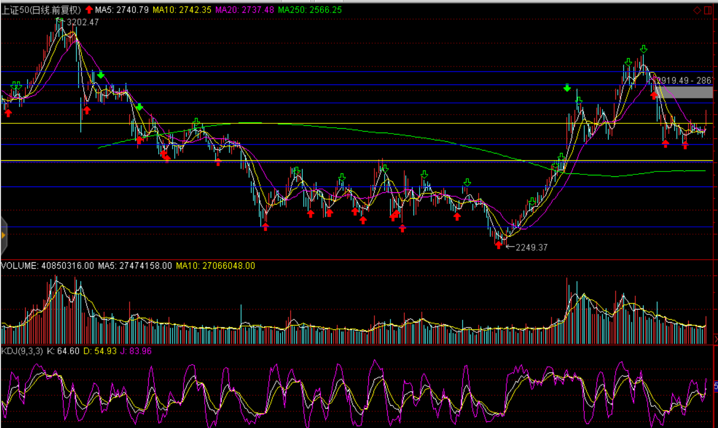This screenshot has width=718, height=428.
Task: Click the 2249.37 lowest price label
Action: tap(531, 247)
